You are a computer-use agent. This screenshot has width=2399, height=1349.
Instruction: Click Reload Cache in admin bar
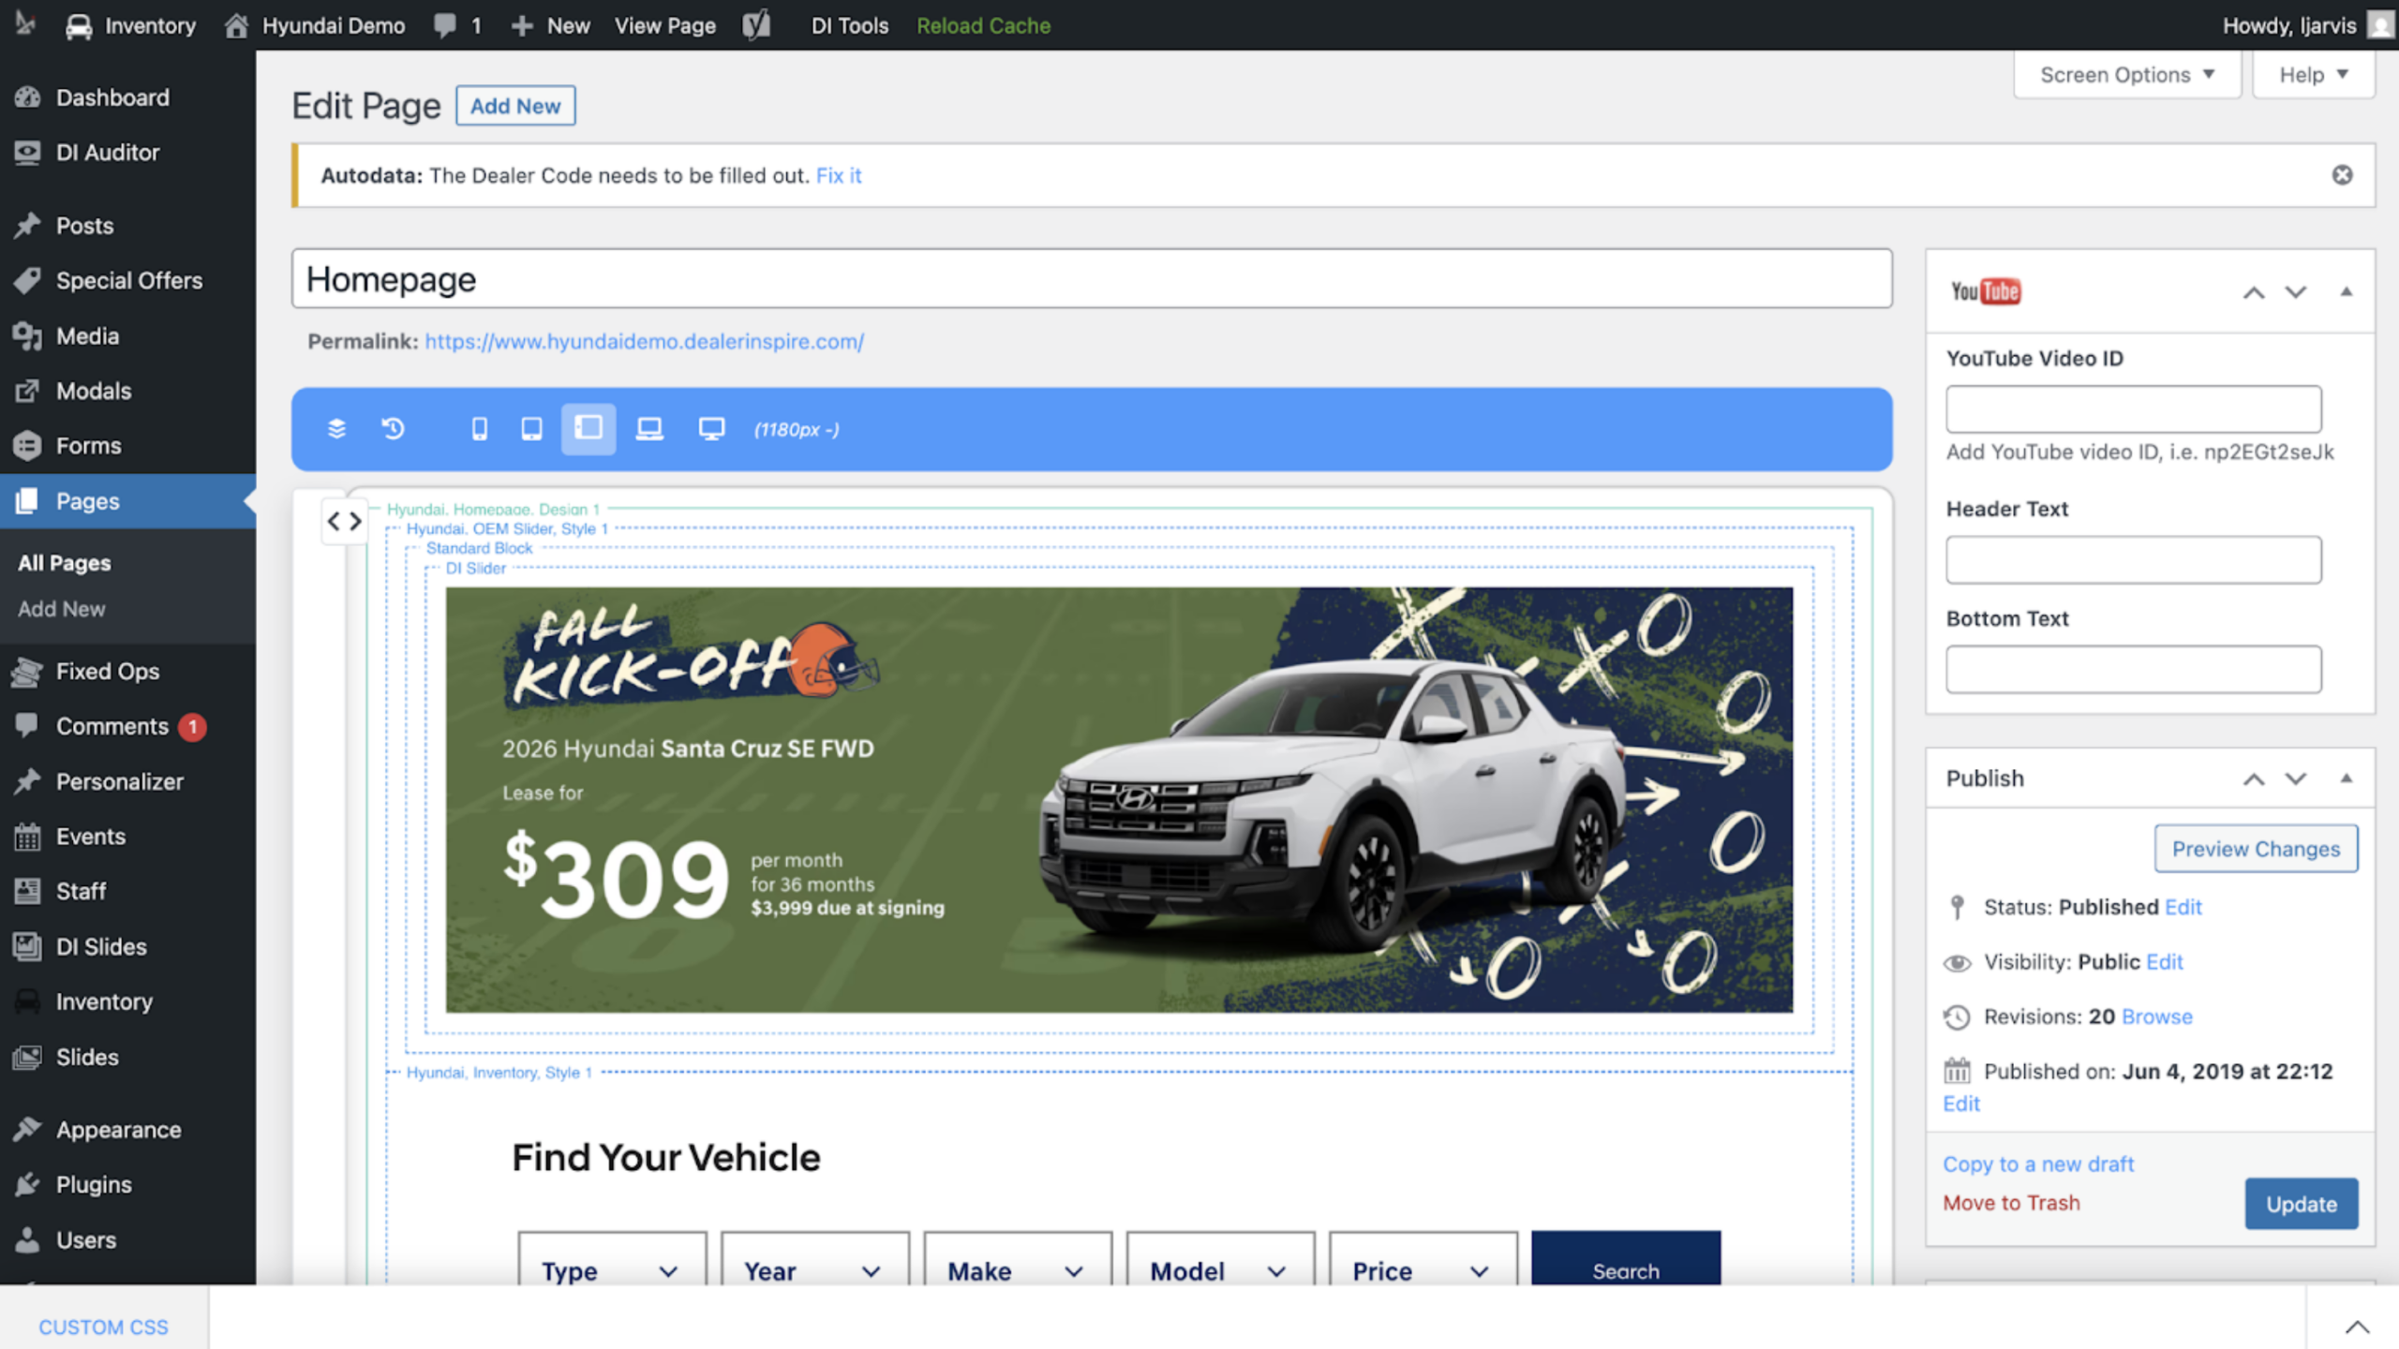983,25
